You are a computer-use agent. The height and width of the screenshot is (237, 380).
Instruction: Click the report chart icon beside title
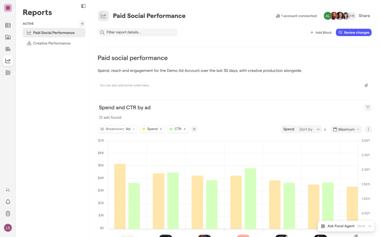(x=103, y=16)
